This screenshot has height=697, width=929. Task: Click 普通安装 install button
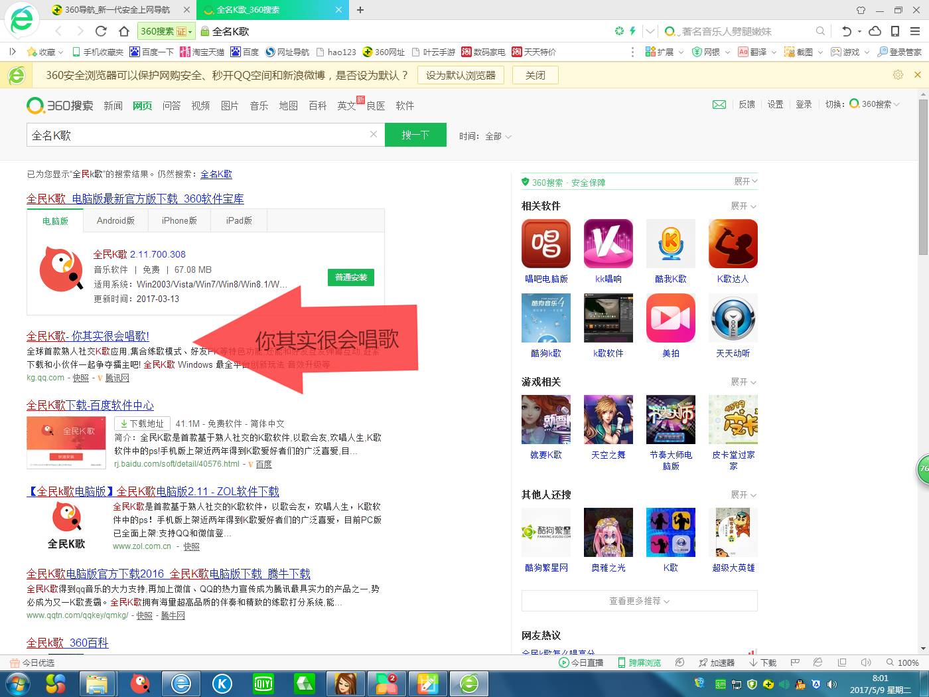351,277
